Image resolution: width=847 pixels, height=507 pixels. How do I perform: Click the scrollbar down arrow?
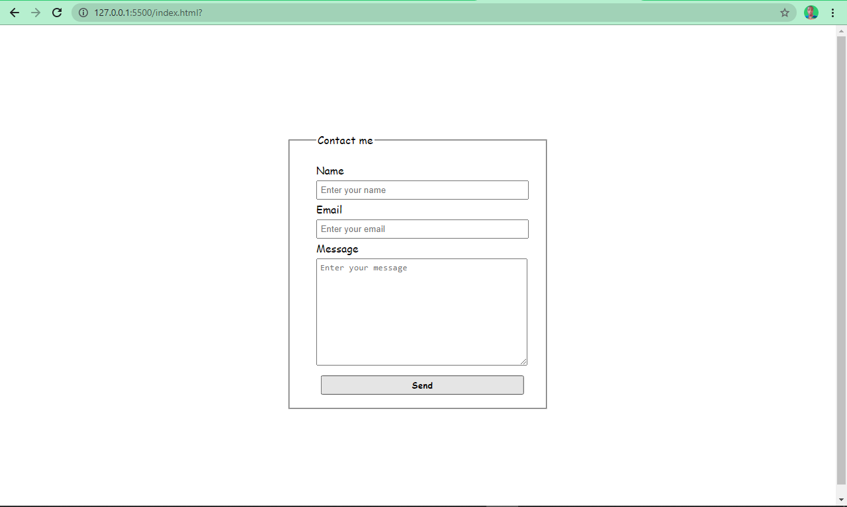point(841,499)
